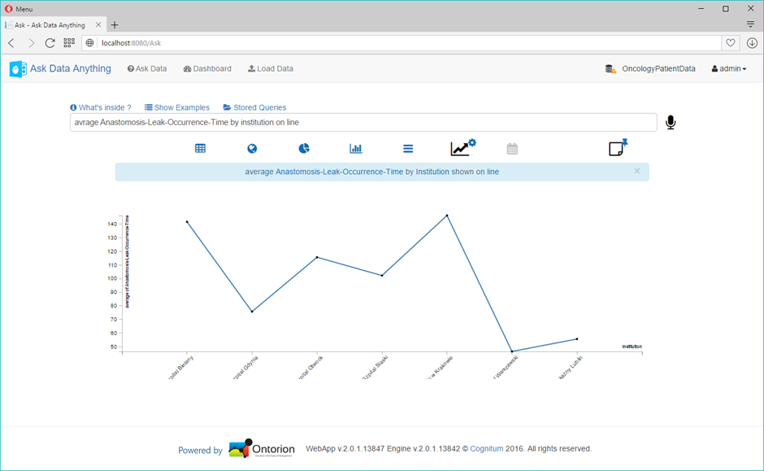Click the What's inside link
The height and width of the screenshot is (471, 764).
(x=101, y=107)
